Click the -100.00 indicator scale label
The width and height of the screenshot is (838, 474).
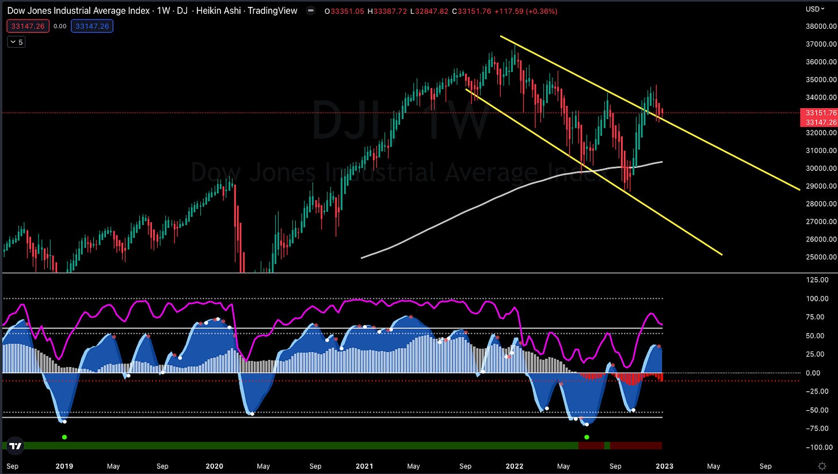[x=819, y=447]
